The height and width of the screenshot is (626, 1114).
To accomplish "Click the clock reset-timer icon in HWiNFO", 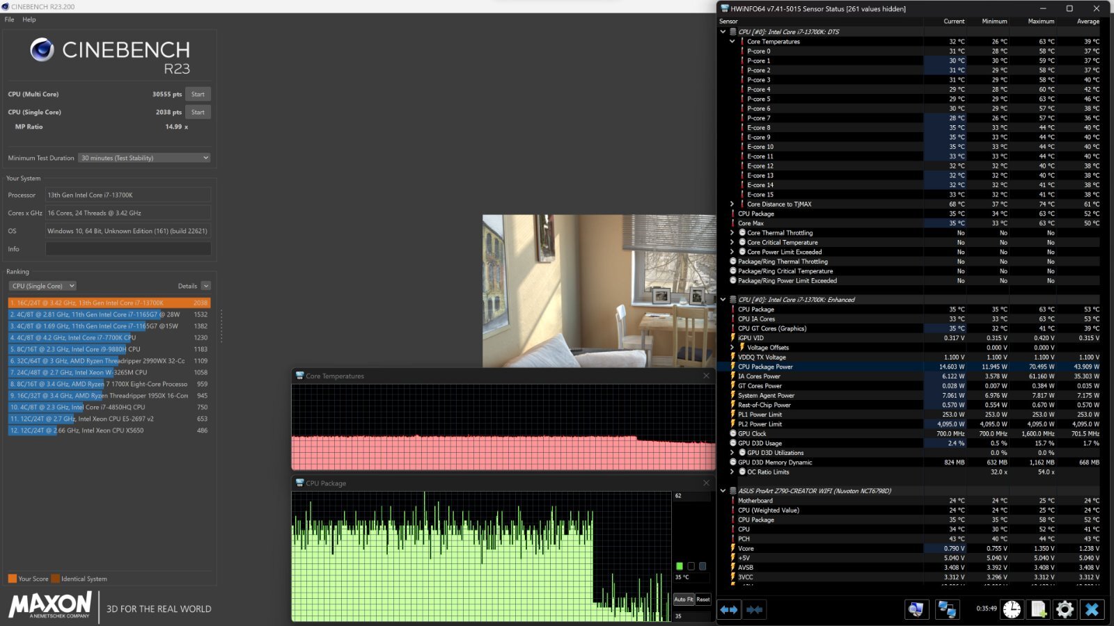I will [x=1012, y=610].
